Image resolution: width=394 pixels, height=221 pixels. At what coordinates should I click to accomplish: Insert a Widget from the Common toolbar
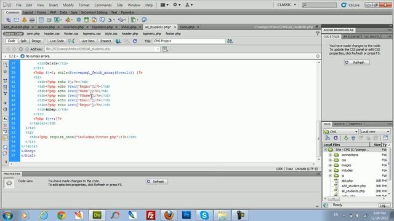pyautogui.click(x=79, y=20)
